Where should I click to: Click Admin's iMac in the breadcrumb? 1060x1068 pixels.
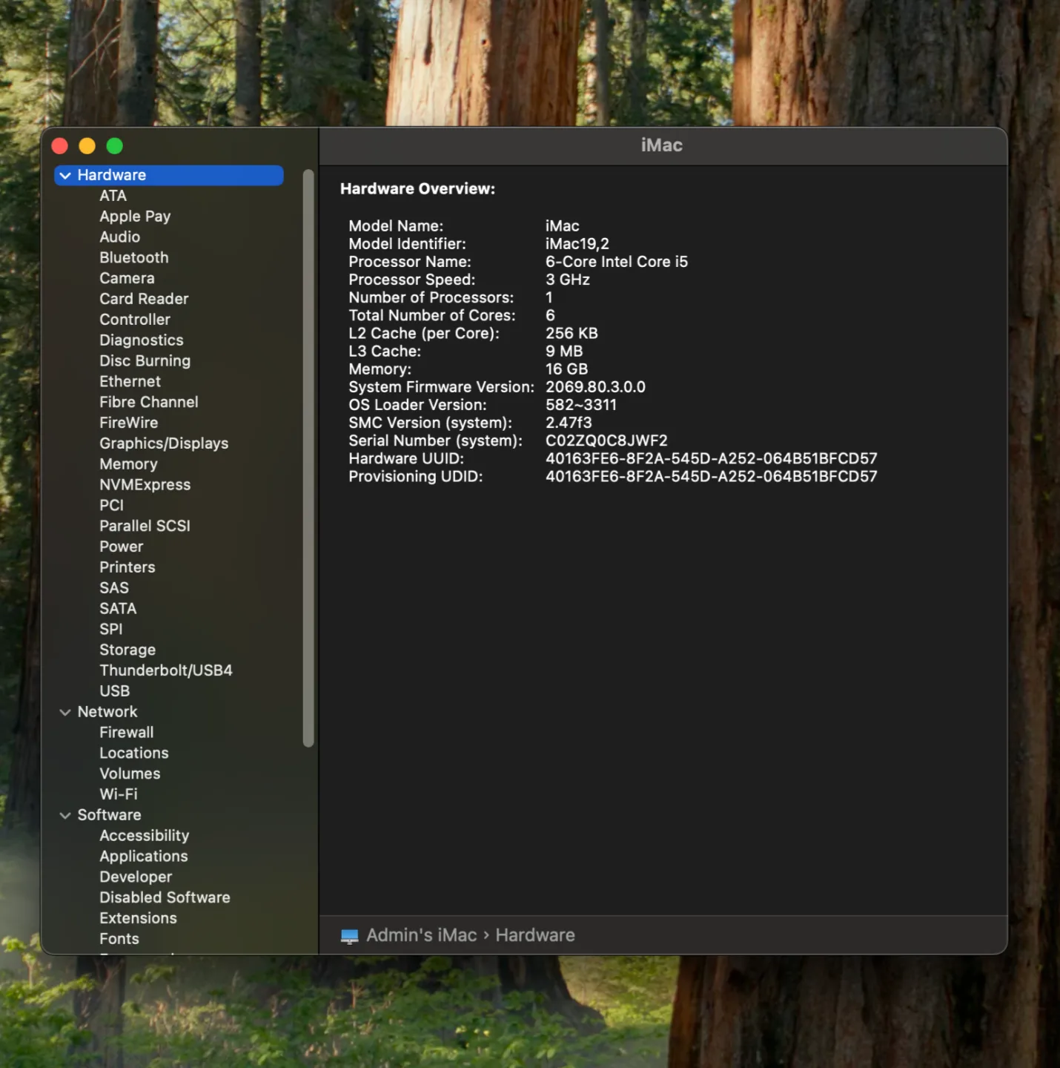coord(420,934)
